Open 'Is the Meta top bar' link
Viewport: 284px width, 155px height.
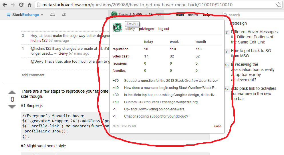point(171,95)
